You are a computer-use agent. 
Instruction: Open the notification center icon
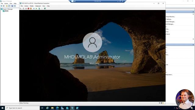point(192,108)
